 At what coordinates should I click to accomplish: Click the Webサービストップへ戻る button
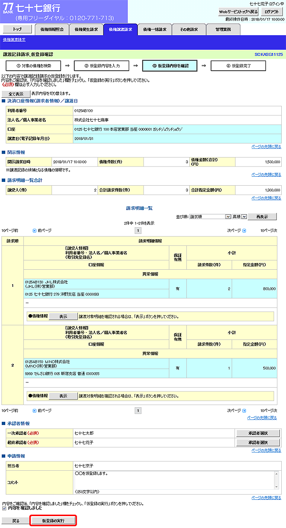(238, 12)
